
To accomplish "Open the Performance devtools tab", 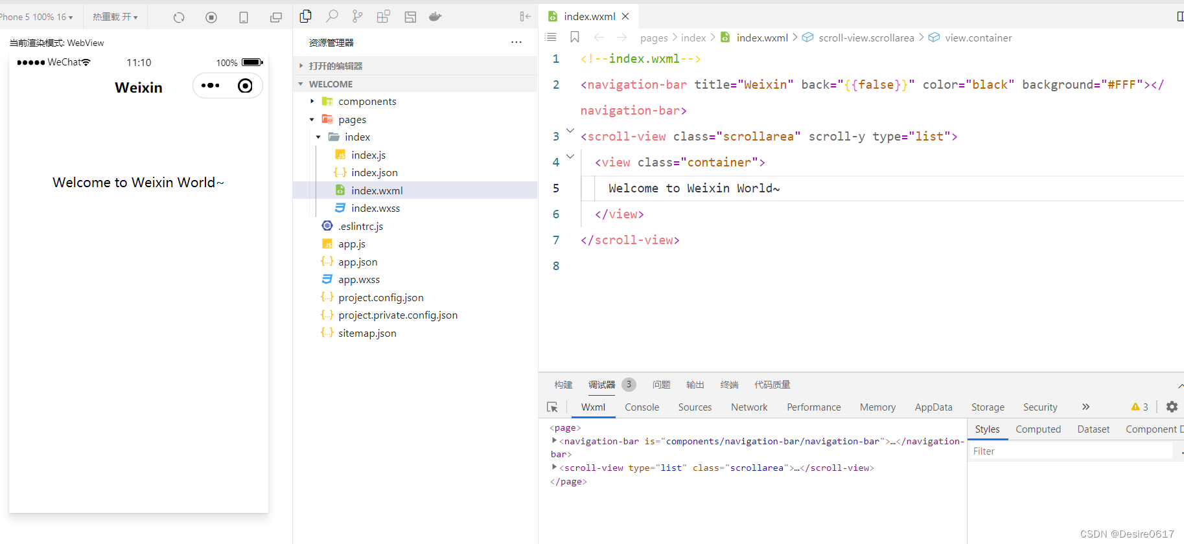I will 813,407.
